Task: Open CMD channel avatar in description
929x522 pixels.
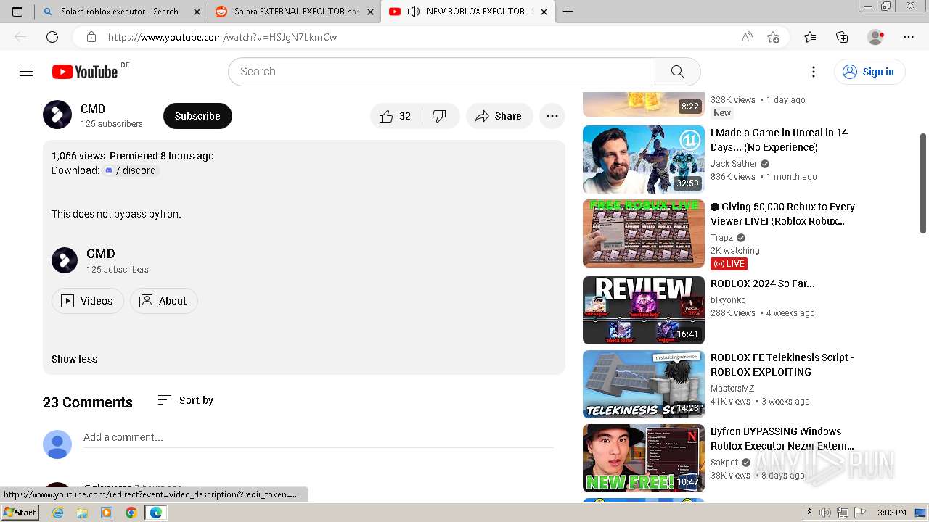Action: tap(65, 260)
